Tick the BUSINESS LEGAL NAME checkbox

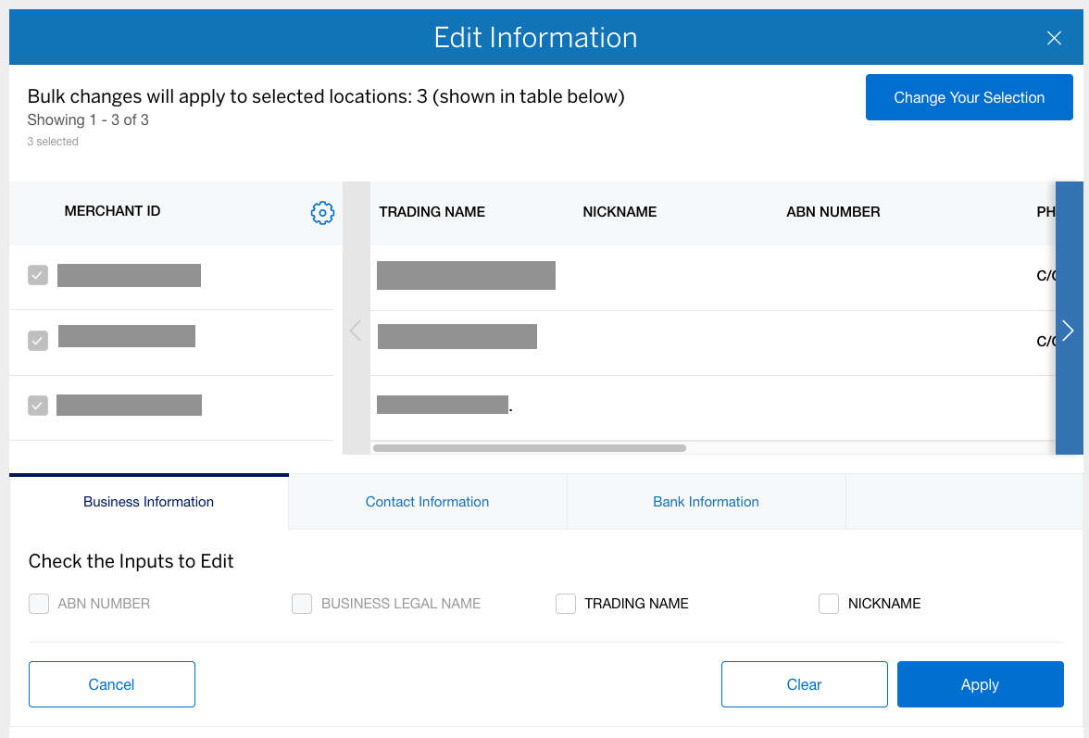point(302,604)
